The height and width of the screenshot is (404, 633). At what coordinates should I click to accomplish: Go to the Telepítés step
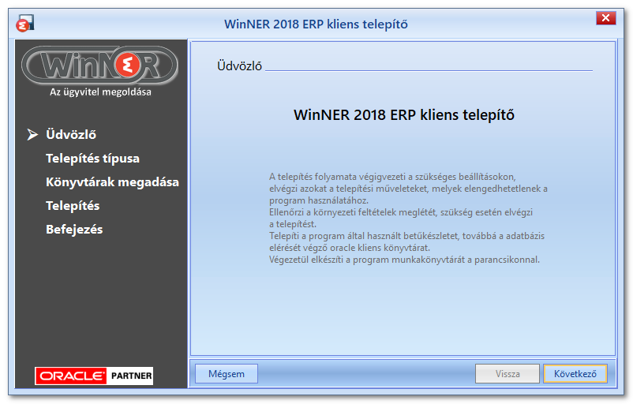[73, 206]
